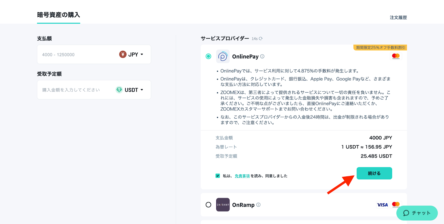Click the Mastercard icon in OnlinePay card

396,56
